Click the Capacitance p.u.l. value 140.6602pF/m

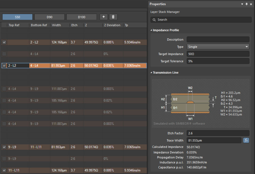coord(196,167)
